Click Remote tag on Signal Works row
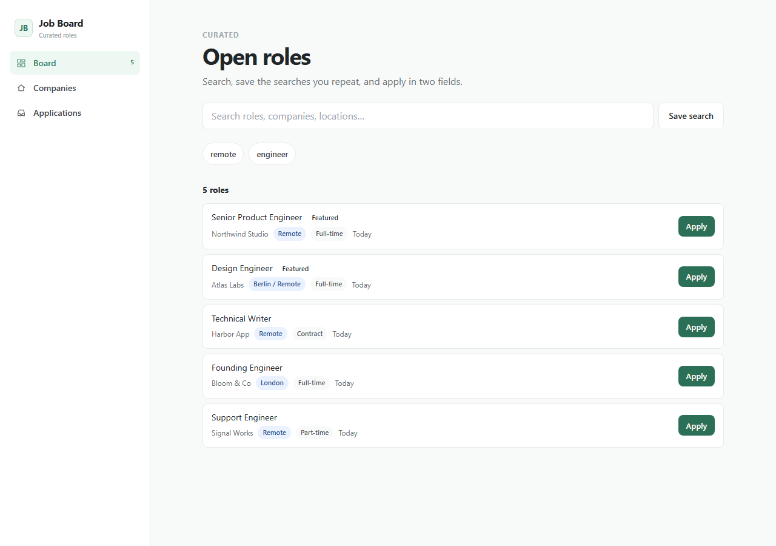Viewport: 776px width, 546px height. click(275, 433)
